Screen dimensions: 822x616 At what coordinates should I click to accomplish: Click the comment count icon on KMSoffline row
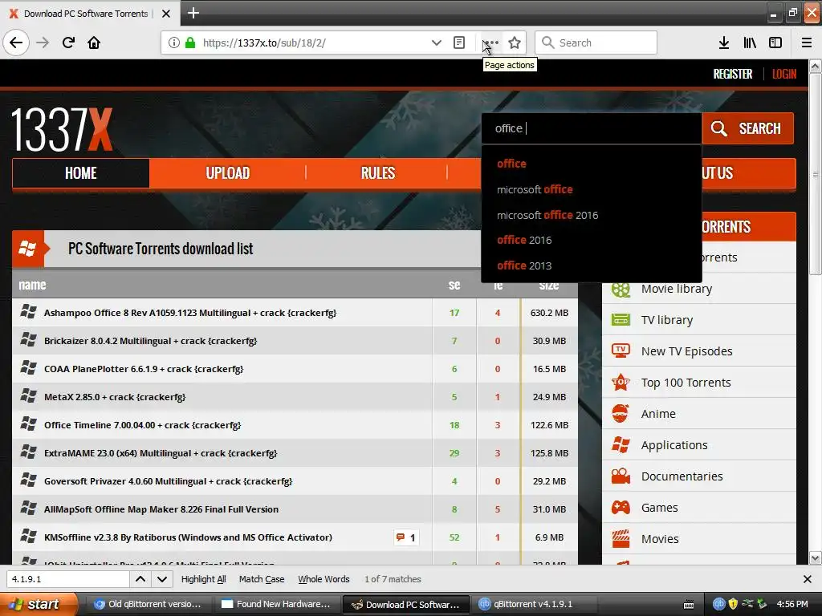tap(406, 537)
